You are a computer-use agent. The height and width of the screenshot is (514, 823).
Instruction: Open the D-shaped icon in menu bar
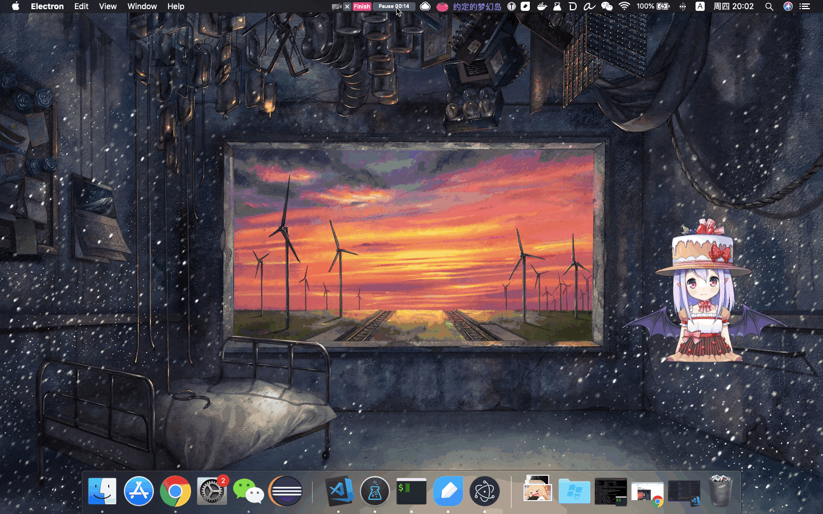tap(573, 6)
